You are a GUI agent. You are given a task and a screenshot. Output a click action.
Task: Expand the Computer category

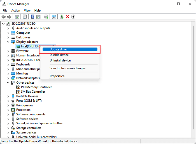click(x=8, y=33)
